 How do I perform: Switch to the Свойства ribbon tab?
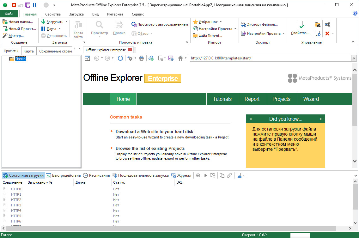coord(53,14)
